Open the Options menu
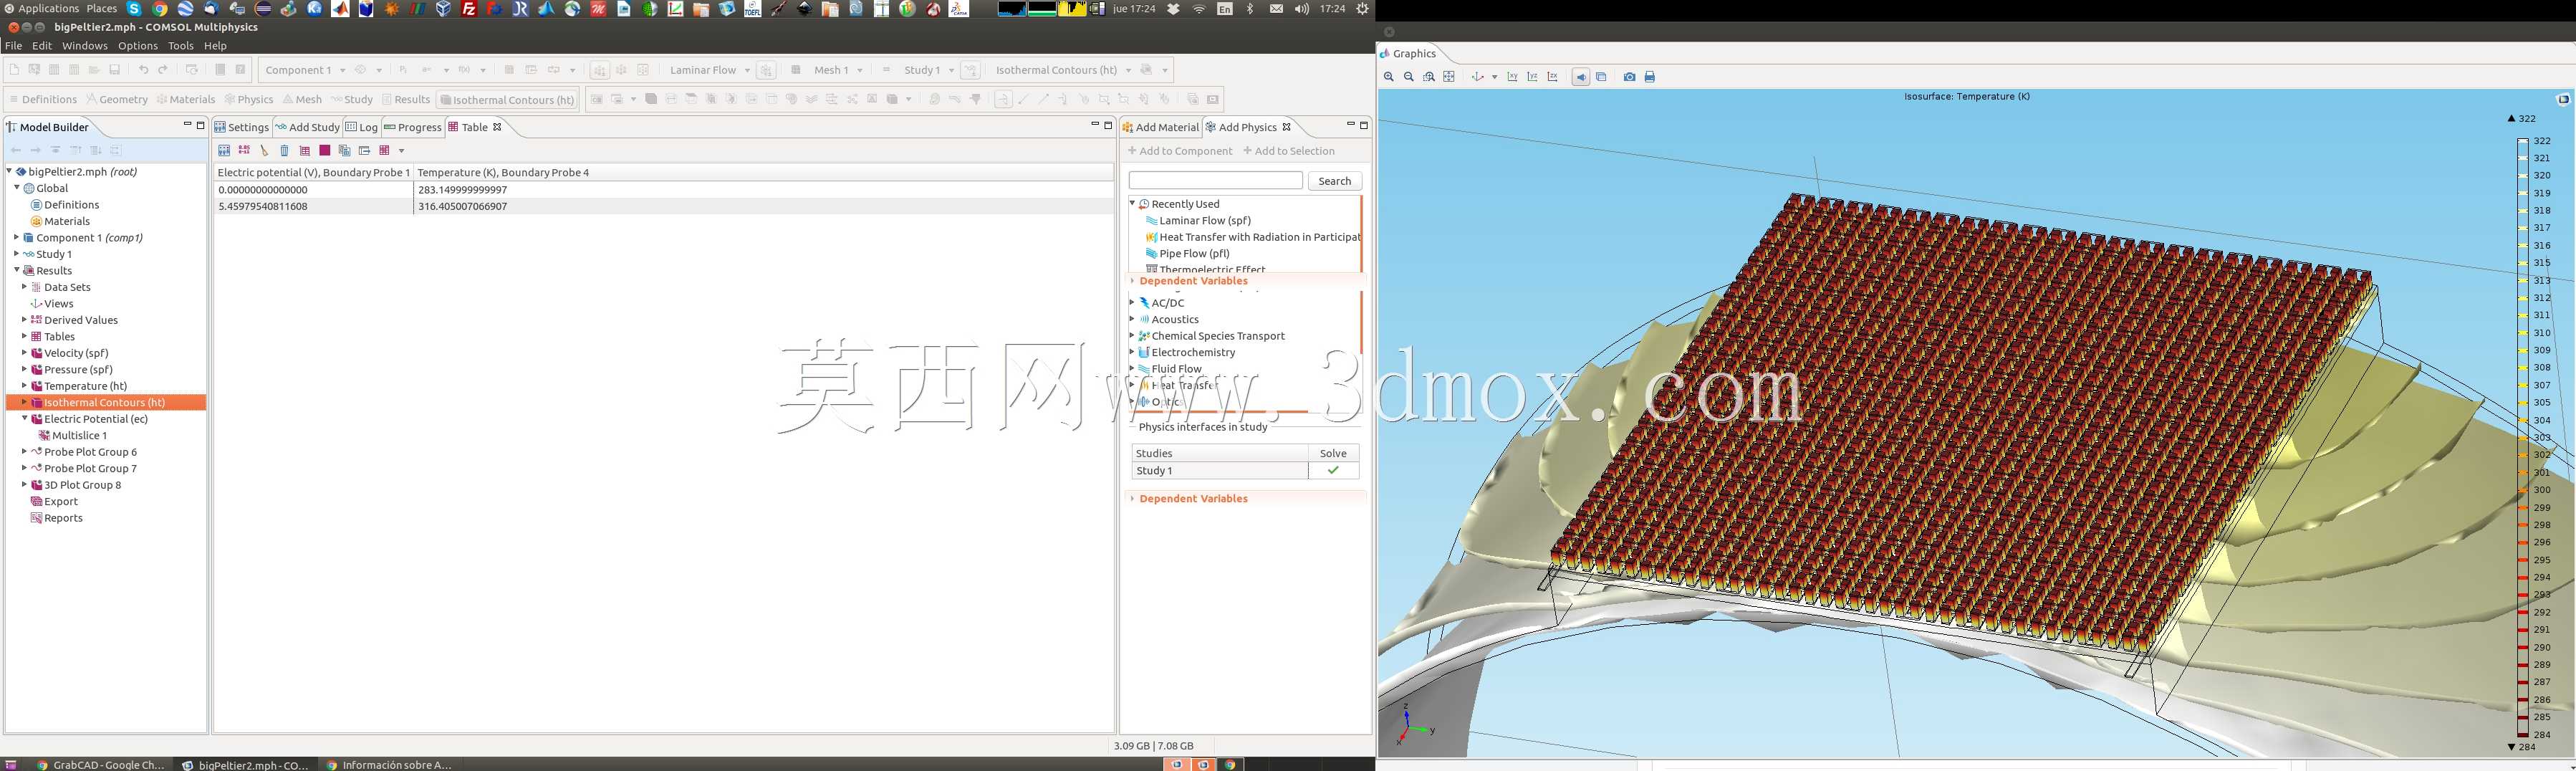This screenshot has width=2576, height=771. [138, 46]
